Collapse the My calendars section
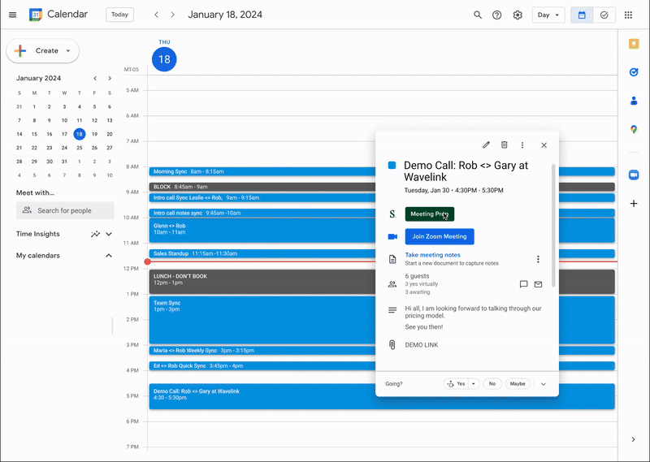Image resolution: width=650 pixels, height=462 pixels. (109, 256)
